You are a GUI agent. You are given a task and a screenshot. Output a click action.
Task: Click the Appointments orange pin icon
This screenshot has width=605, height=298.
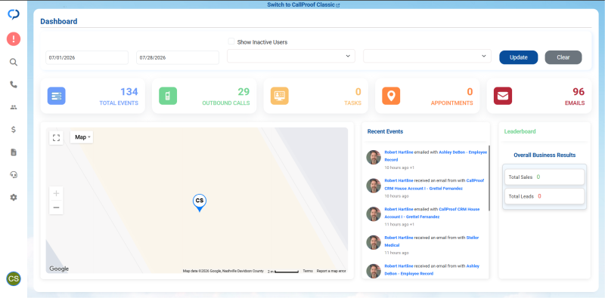click(391, 96)
